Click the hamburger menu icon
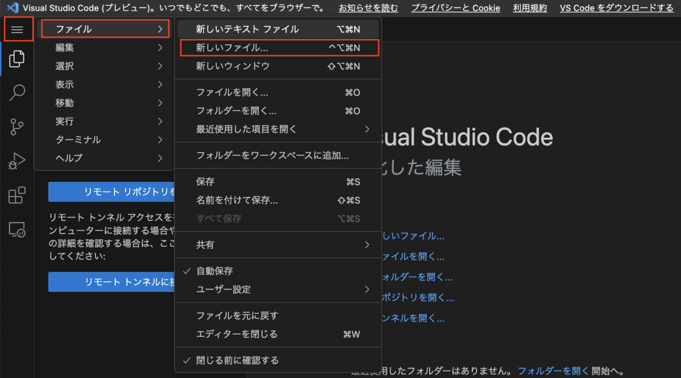The width and height of the screenshot is (681, 378). pyautogui.click(x=18, y=29)
